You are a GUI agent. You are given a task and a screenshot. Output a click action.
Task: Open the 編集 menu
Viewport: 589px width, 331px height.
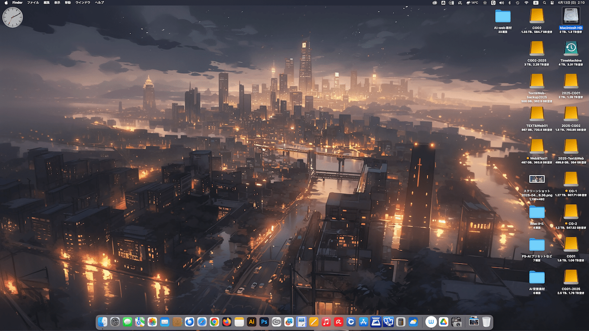[x=47, y=3]
